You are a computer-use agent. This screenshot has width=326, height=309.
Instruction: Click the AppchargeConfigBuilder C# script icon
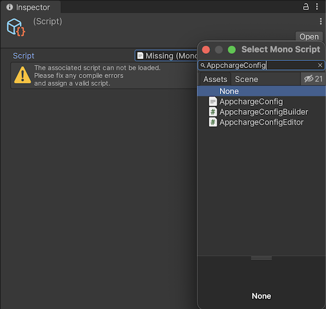[x=213, y=112]
